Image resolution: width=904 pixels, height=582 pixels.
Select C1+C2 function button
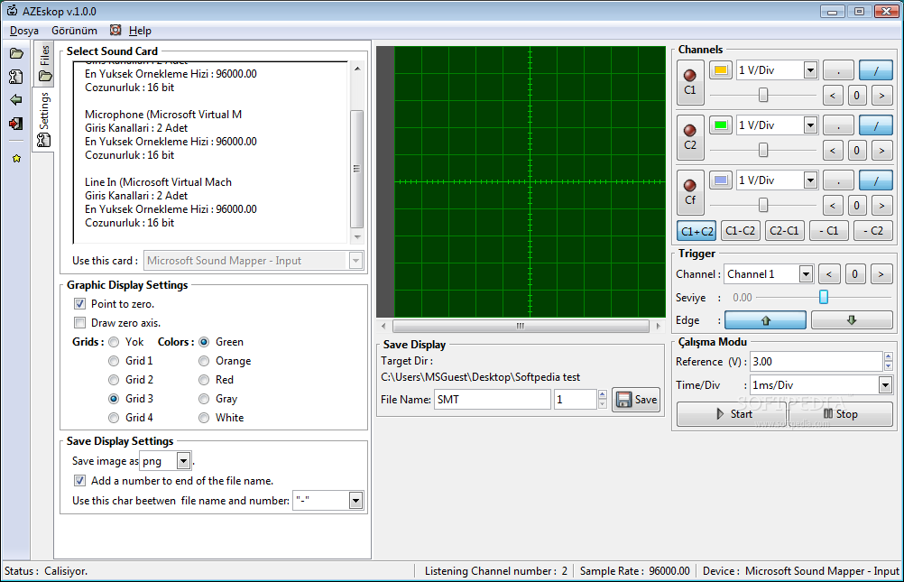696,231
